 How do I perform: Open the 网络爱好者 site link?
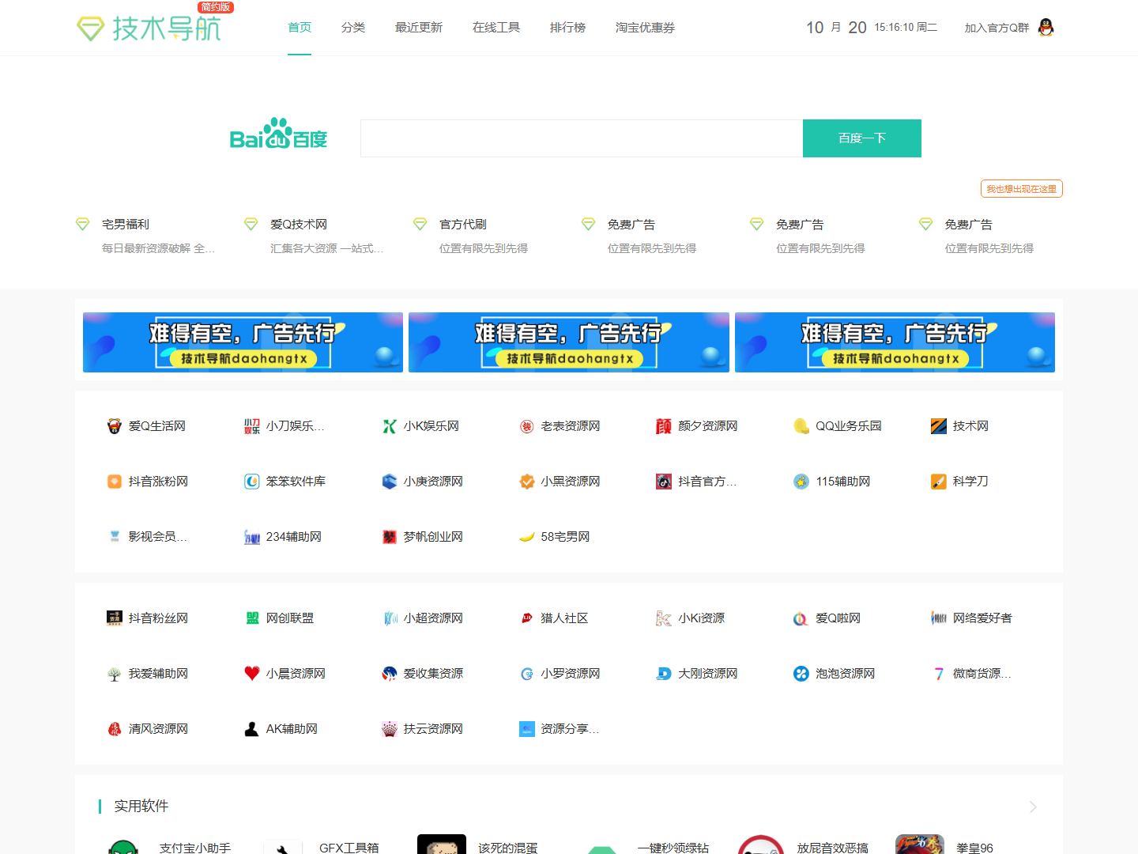tap(982, 618)
